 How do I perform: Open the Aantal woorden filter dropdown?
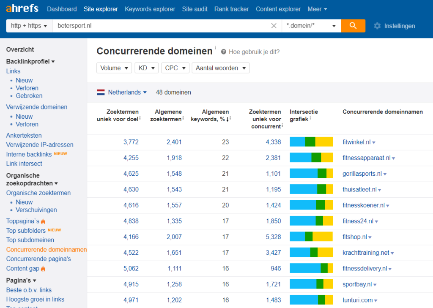(x=221, y=68)
